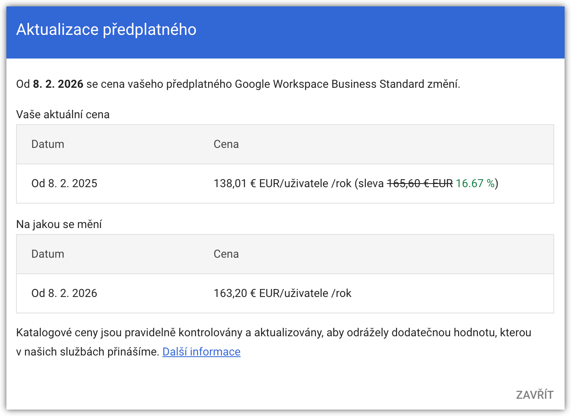Open the Další informace link

[x=201, y=352]
